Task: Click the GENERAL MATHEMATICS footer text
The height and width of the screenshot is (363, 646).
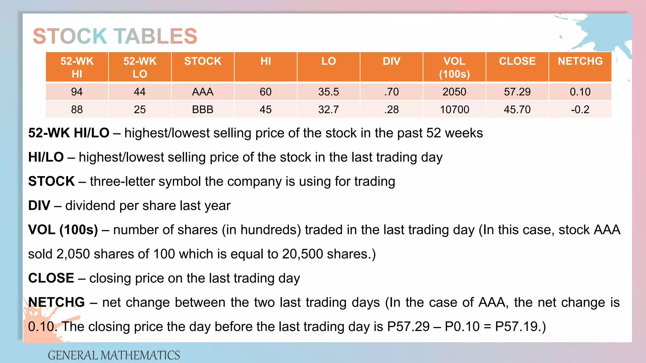Action: pyautogui.click(x=114, y=355)
